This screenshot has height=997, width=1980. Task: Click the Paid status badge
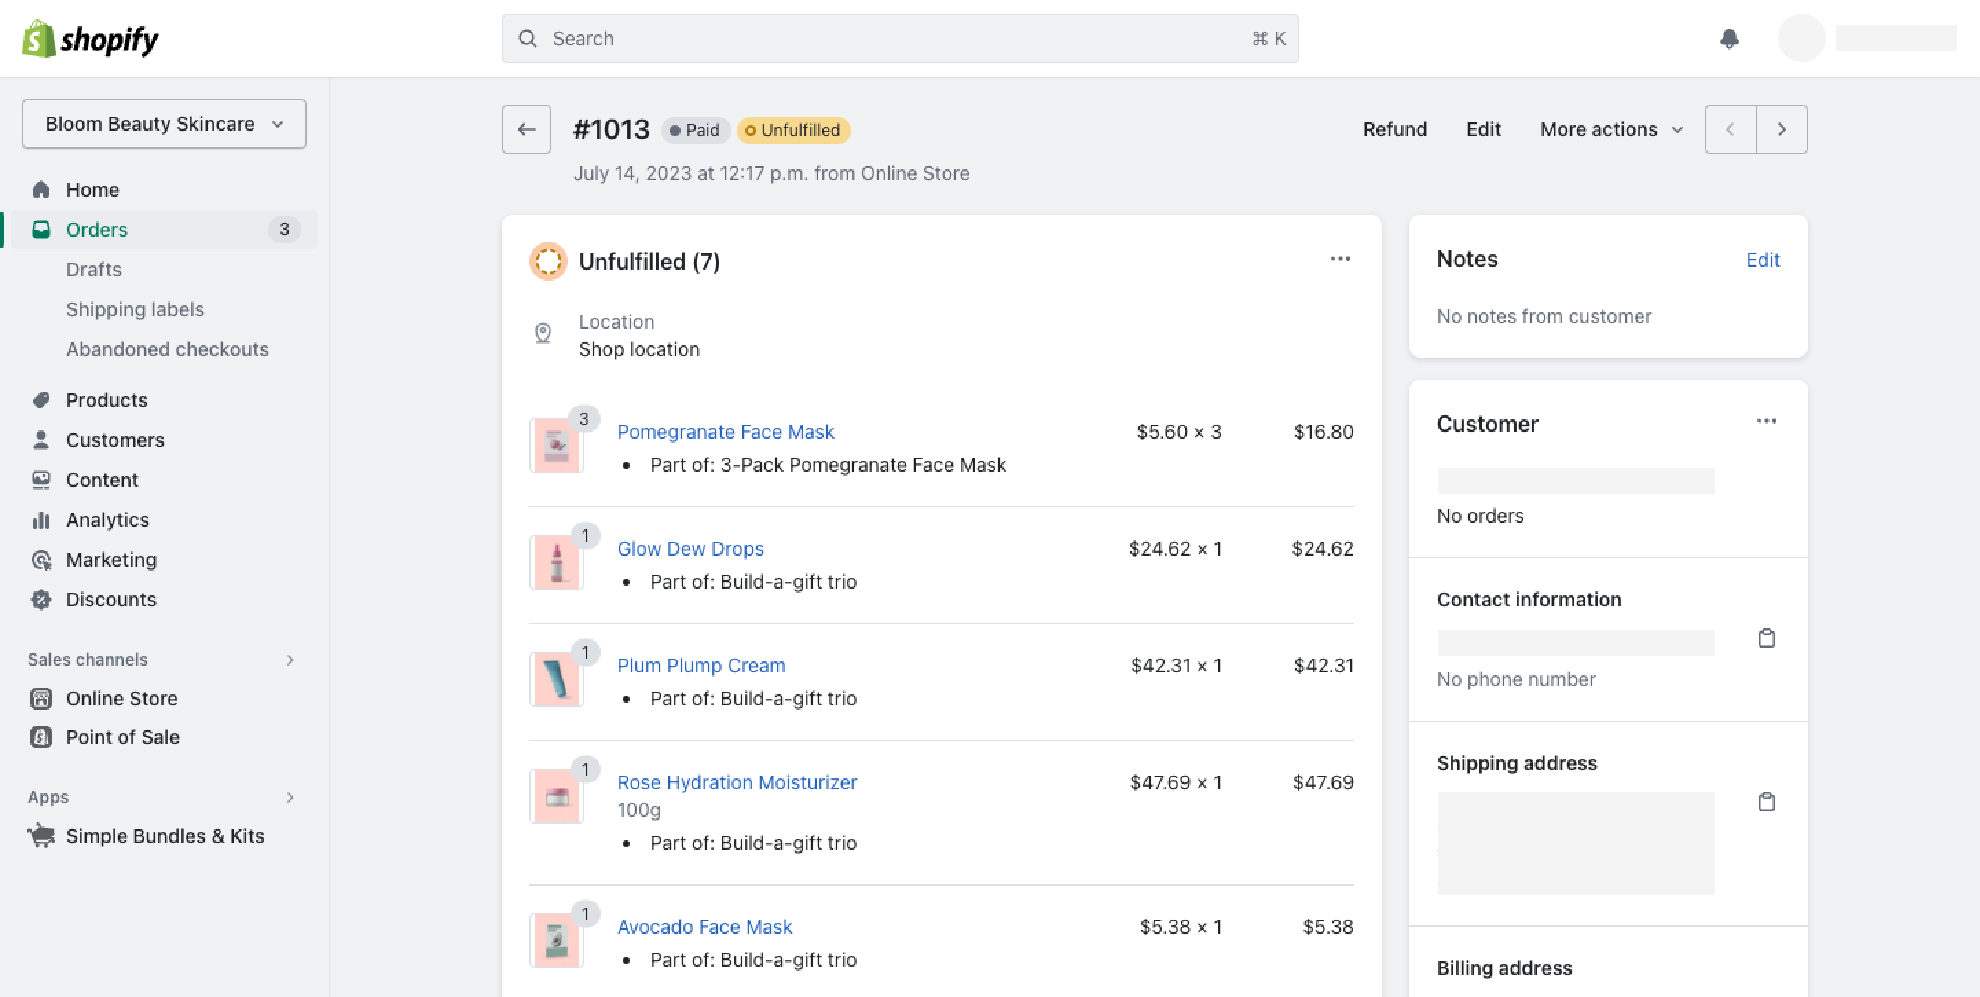point(695,130)
